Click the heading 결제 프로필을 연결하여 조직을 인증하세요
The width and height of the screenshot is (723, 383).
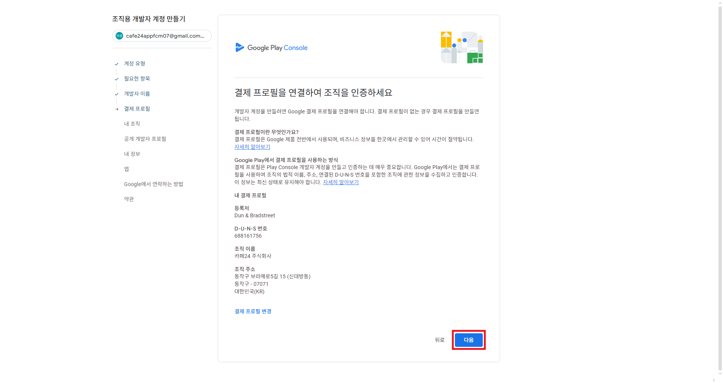[x=313, y=92]
